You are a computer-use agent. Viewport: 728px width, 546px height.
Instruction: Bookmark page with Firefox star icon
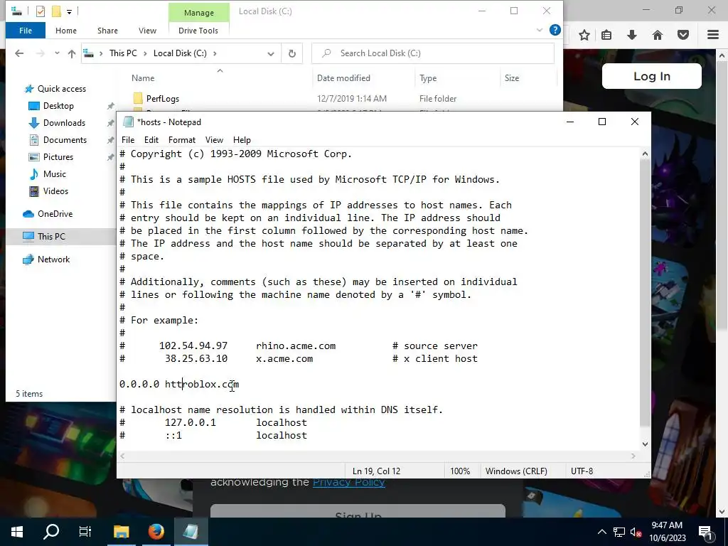coord(584,36)
